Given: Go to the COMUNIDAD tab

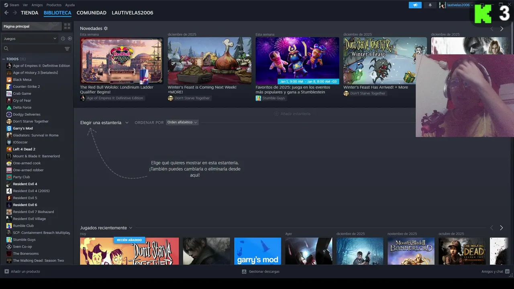Looking at the screenshot, I should 92,13.
